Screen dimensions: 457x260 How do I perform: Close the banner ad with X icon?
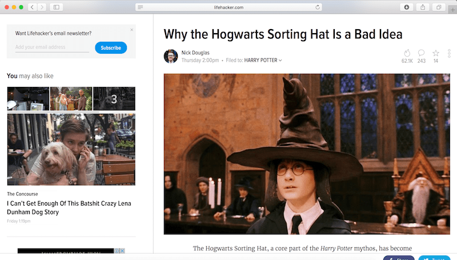(123, 251)
